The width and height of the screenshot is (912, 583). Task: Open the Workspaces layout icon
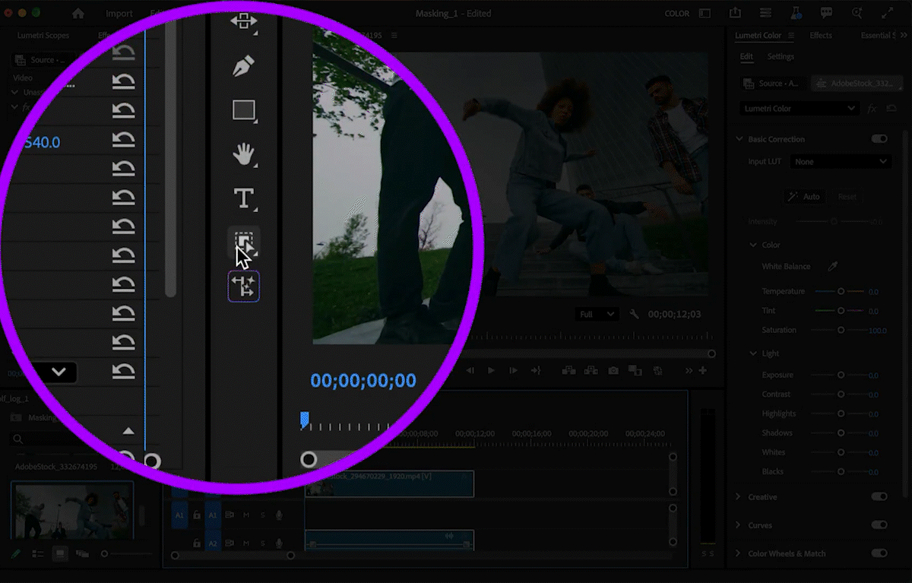(x=705, y=13)
